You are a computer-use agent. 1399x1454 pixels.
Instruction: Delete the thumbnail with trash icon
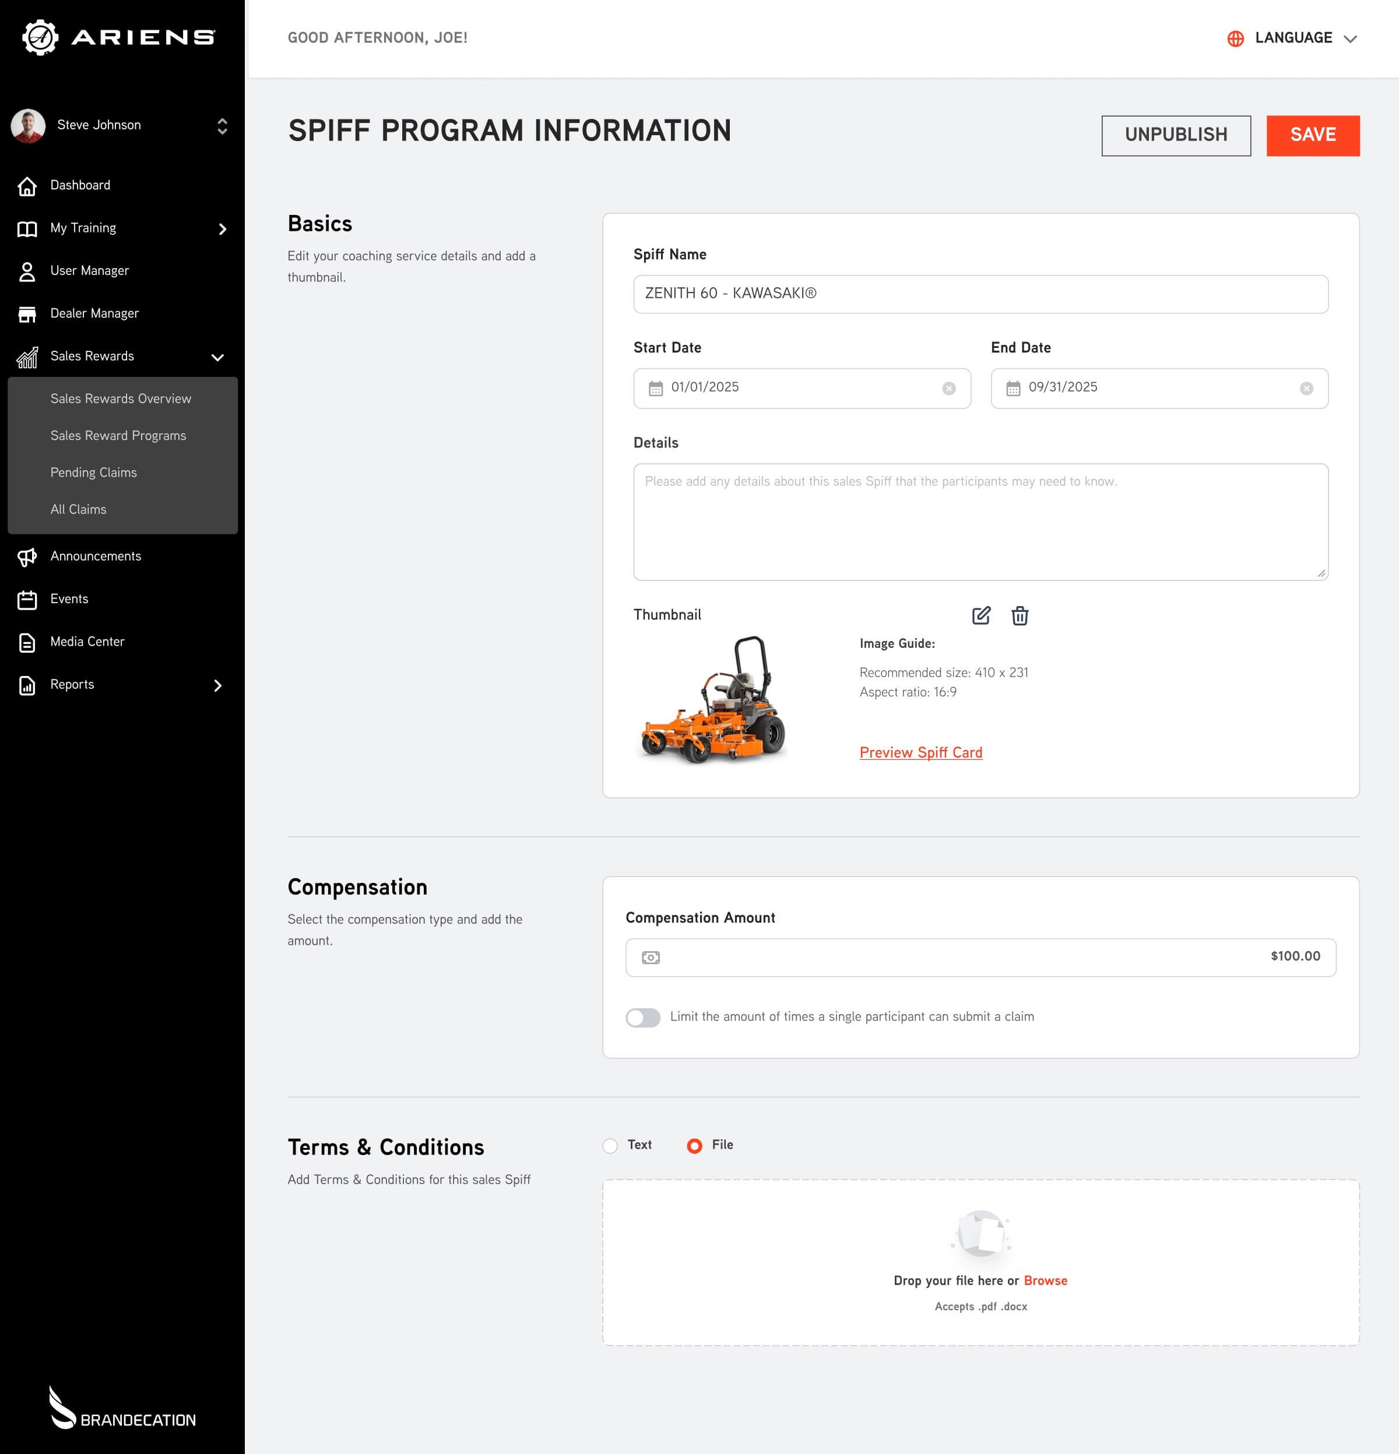pos(1020,616)
